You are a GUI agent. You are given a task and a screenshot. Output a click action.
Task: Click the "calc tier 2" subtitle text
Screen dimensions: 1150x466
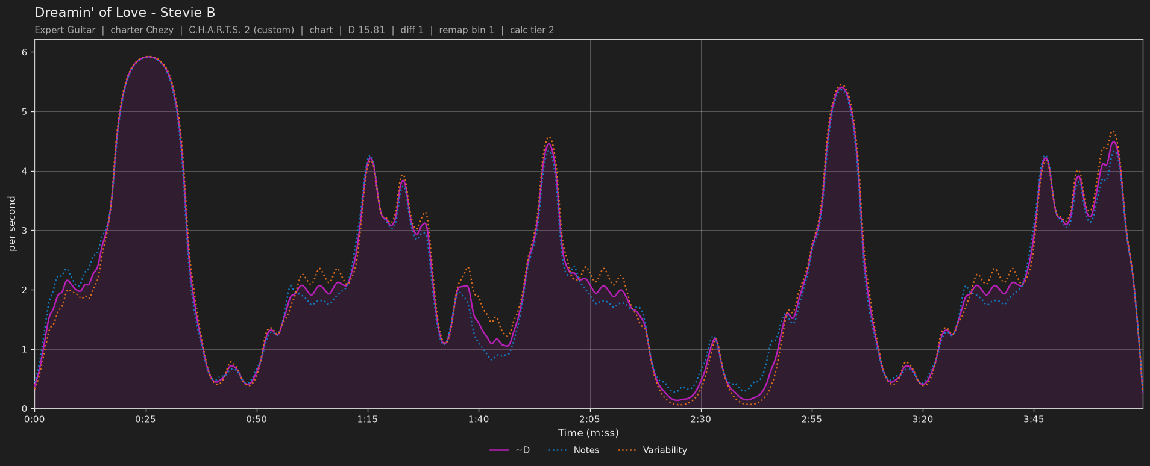coord(532,30)
